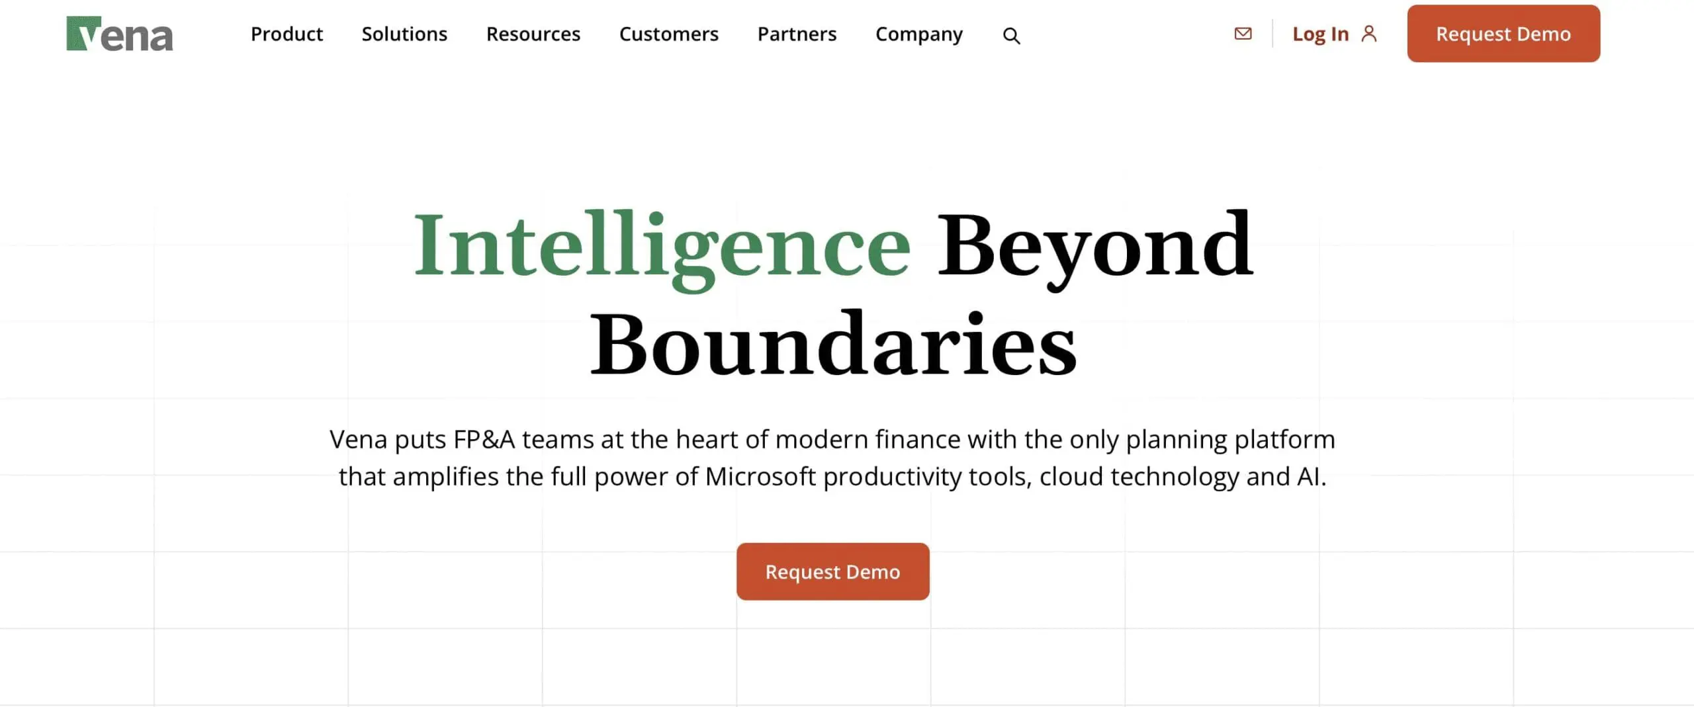Viewport: 1694px width, 707px height.
Task: Click the Vena logo
Action: pos(119,34)
